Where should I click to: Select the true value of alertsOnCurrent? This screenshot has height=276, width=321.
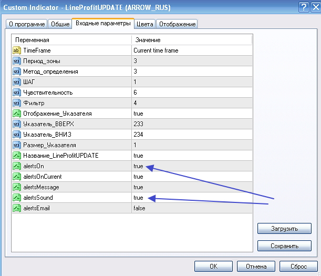point(138,177)
